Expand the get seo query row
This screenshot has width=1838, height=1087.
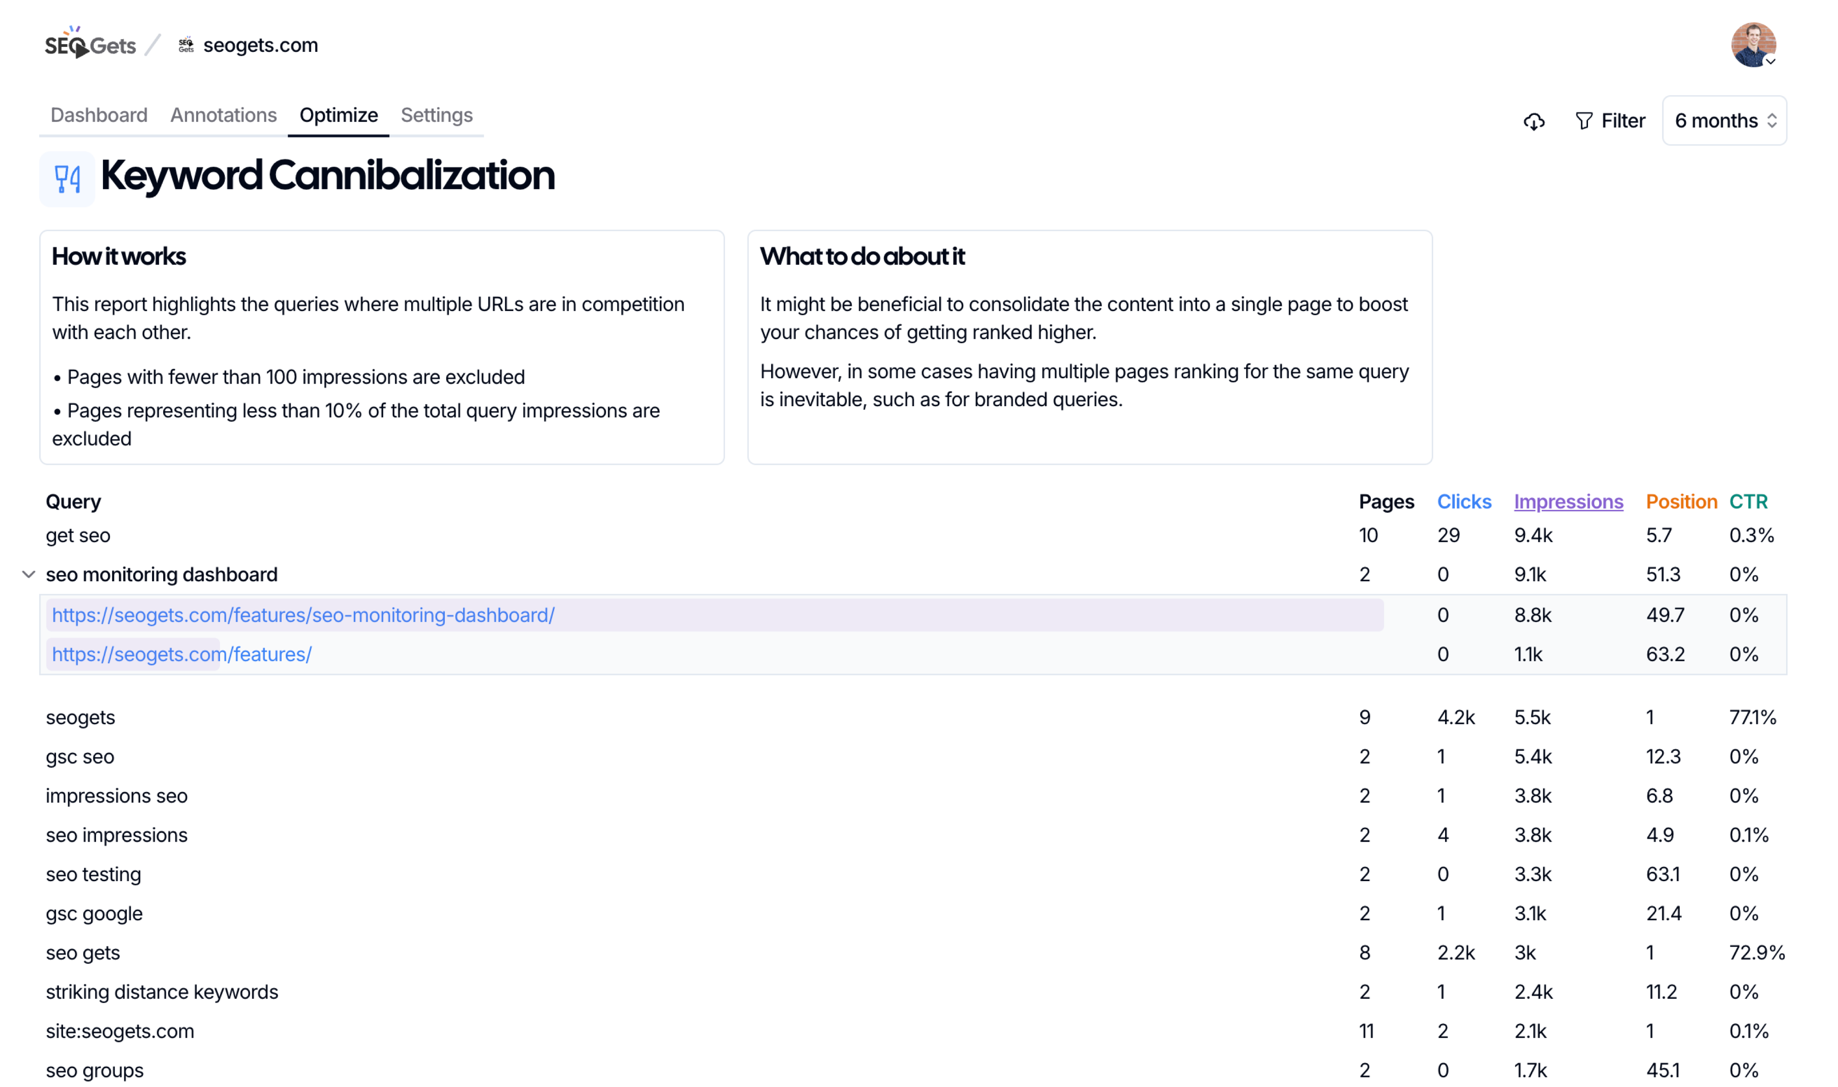pos(79,535)
